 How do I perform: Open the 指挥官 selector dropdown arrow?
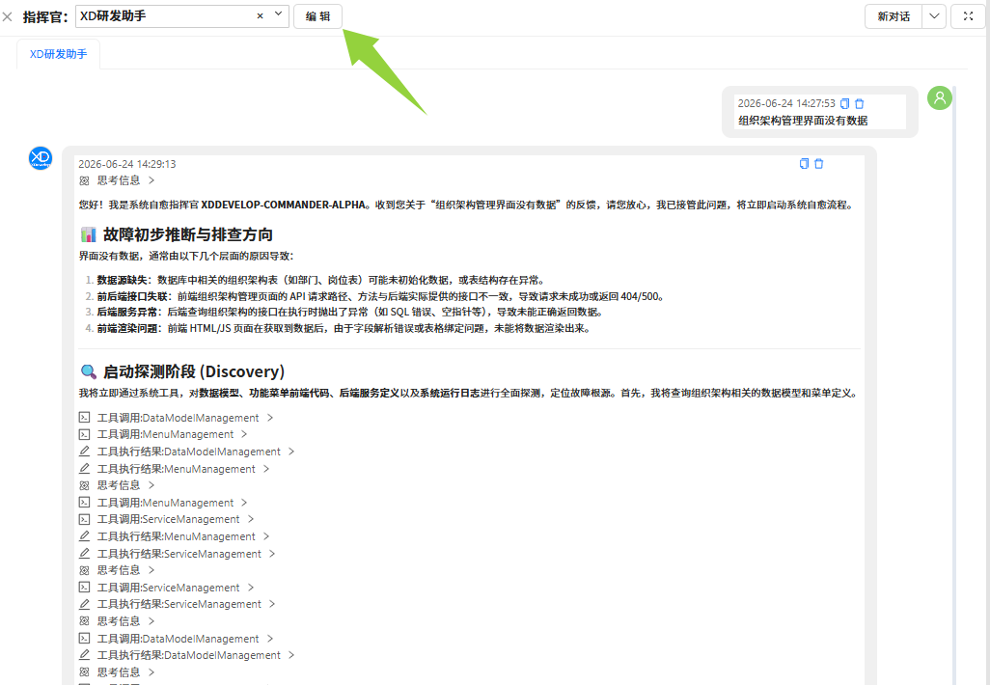[x=279, y=15]
